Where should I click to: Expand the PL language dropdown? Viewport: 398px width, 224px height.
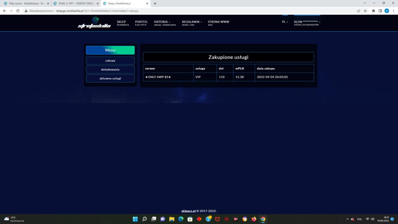coord(285,22)
